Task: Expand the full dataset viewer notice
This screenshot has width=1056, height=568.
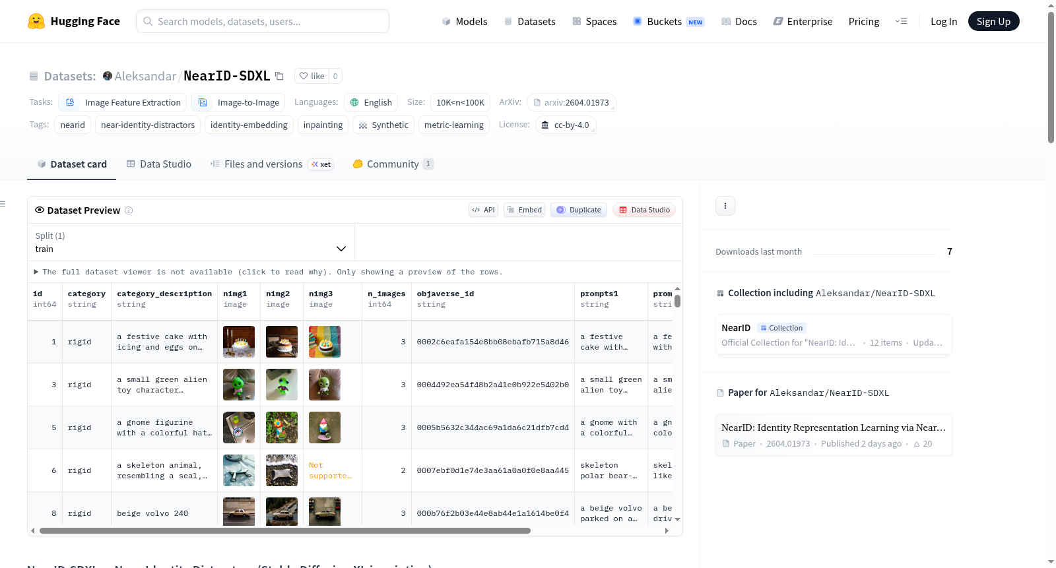Action: pos(269,272)
